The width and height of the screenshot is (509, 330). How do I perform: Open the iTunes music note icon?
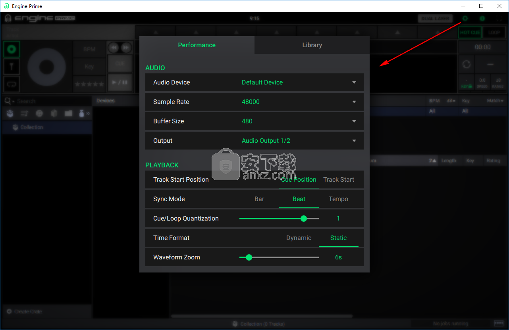39,113
